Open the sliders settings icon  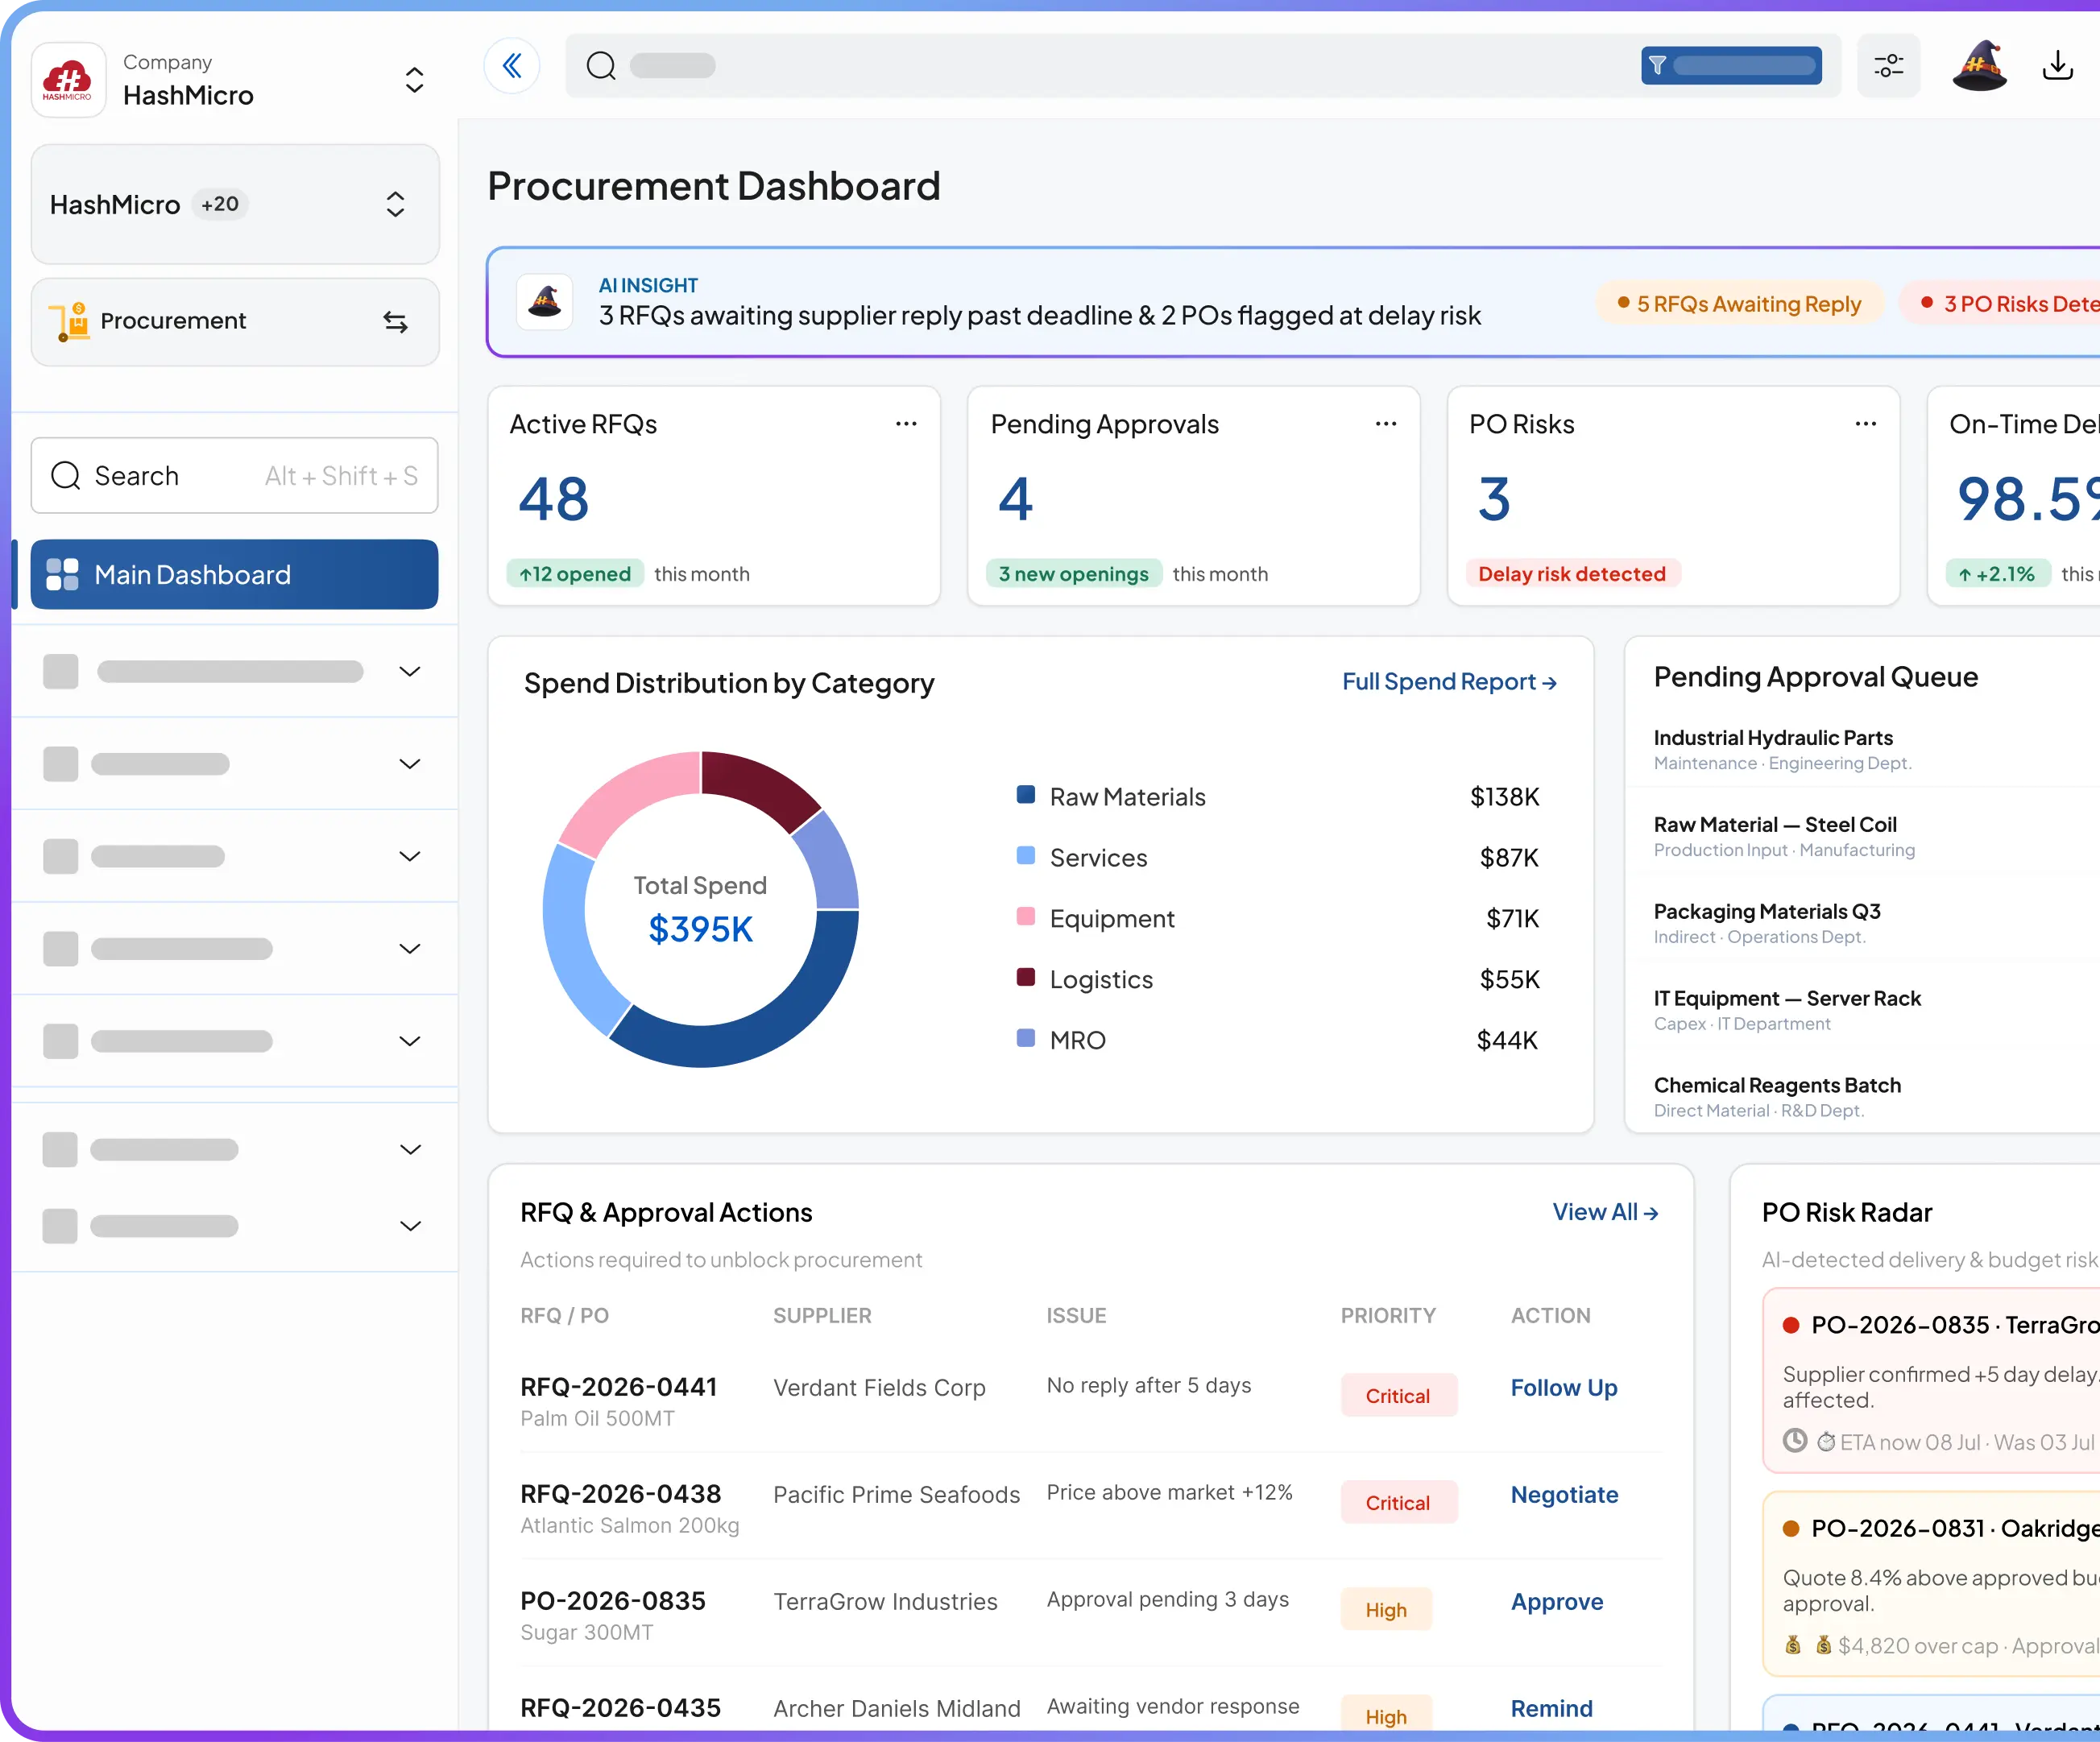tap(1888, 66)
